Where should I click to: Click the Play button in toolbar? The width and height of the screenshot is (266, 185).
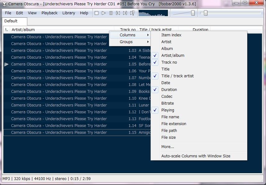(104, 13)
